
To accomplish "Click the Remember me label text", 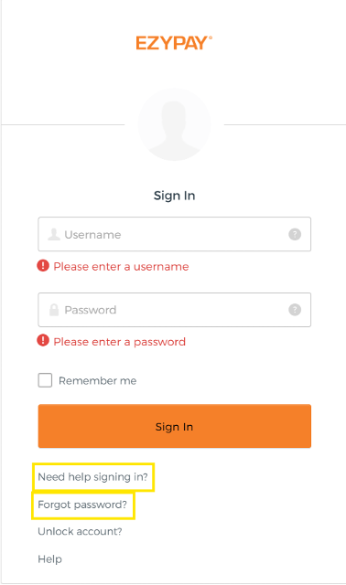I will [x=98, y=381].
